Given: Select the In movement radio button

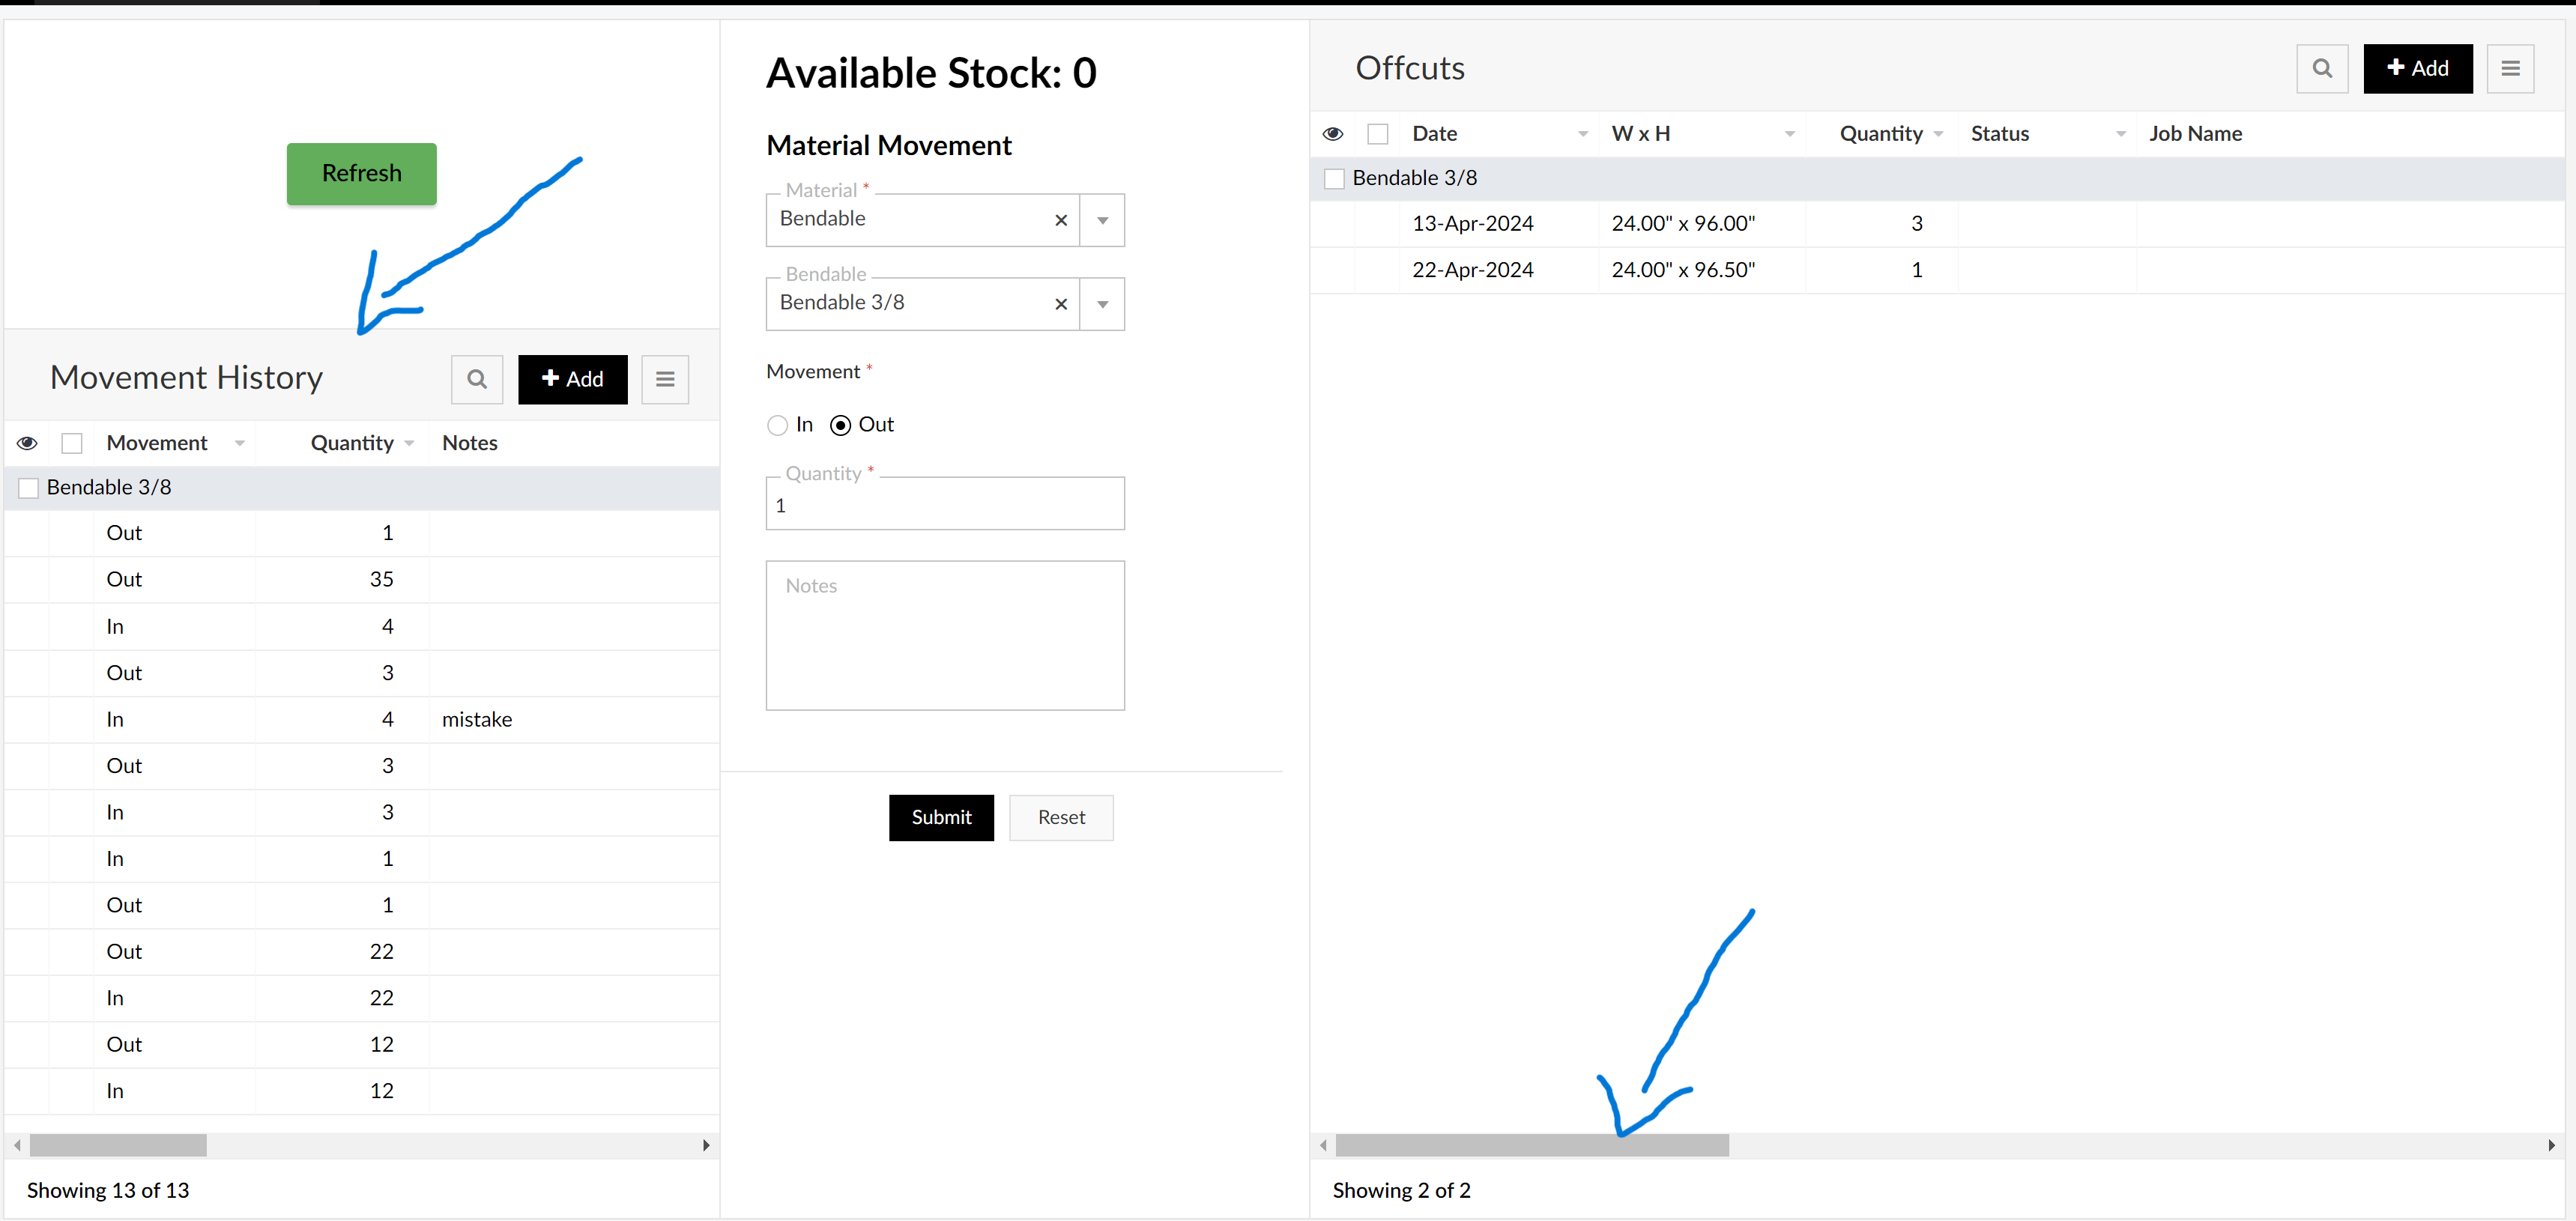Looking at the screenshot, I should tap(777, 425).
